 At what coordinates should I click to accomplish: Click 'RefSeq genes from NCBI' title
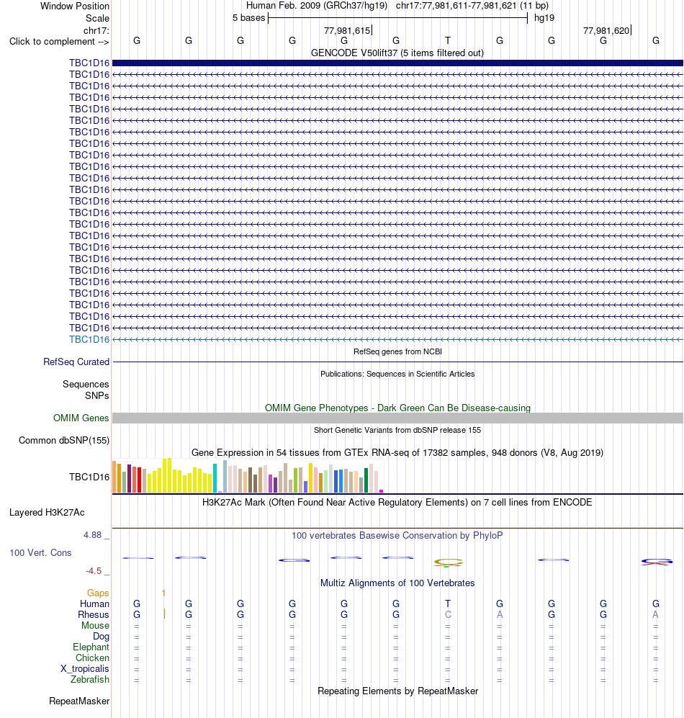pos(397,351)
